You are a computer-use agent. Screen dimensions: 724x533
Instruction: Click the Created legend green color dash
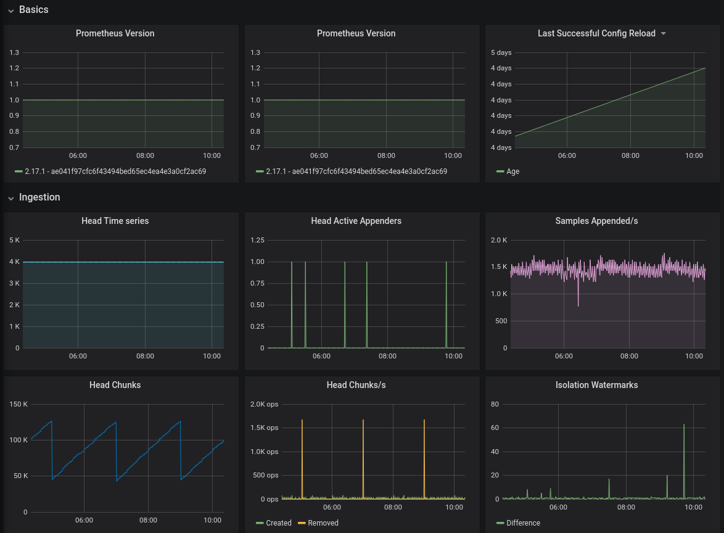(x=260, y=523)
